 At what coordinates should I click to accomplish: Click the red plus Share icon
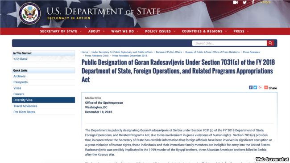point(266,87)
